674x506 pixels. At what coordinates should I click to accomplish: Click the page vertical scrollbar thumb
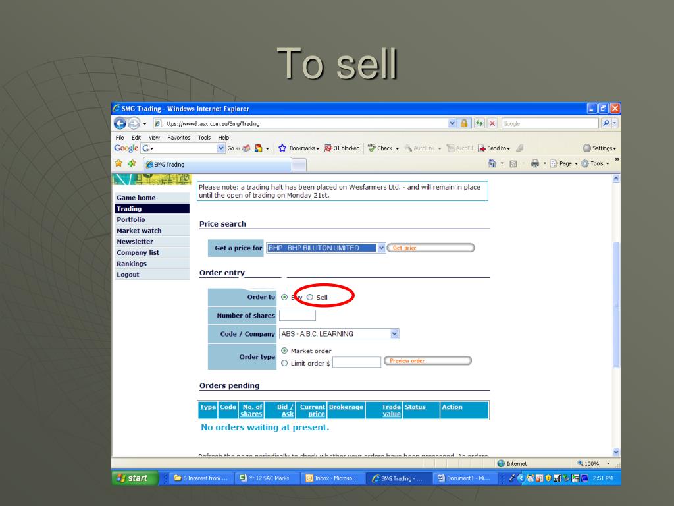pos(616,305)
